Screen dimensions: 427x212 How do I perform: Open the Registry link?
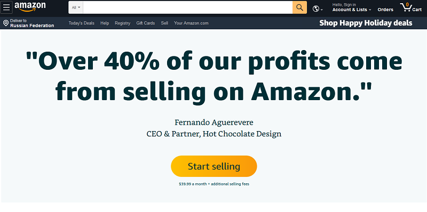pos(123,23)
